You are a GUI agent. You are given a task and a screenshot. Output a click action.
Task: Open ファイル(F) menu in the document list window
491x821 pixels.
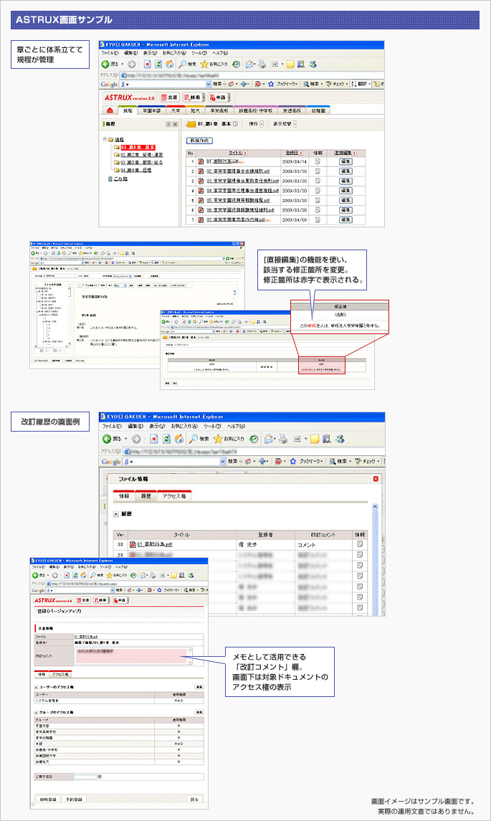tap(110, 53)
